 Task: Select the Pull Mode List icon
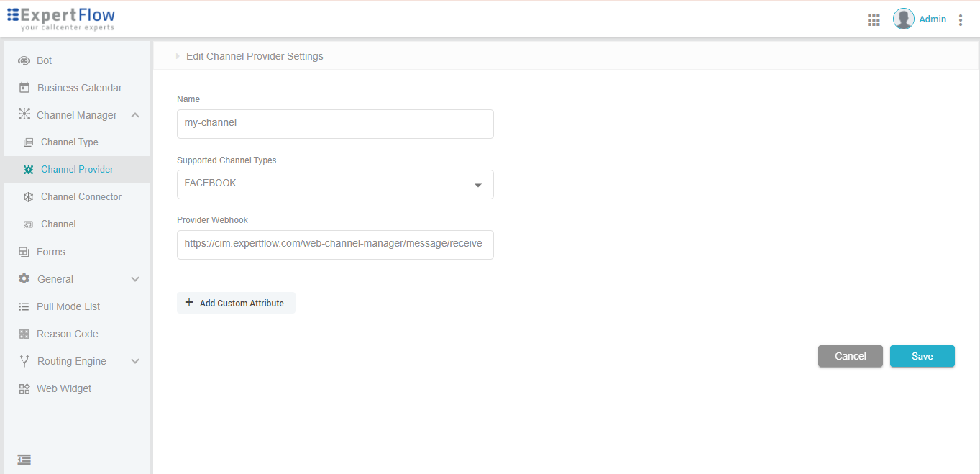click(24, 306)
